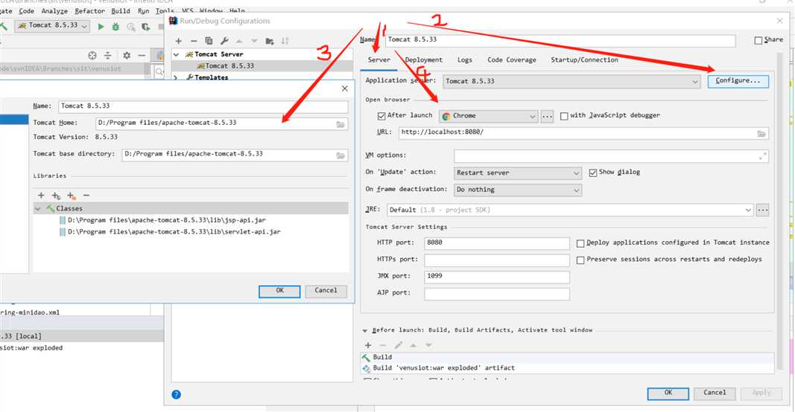Toggle the After launch checkbox

381,116
